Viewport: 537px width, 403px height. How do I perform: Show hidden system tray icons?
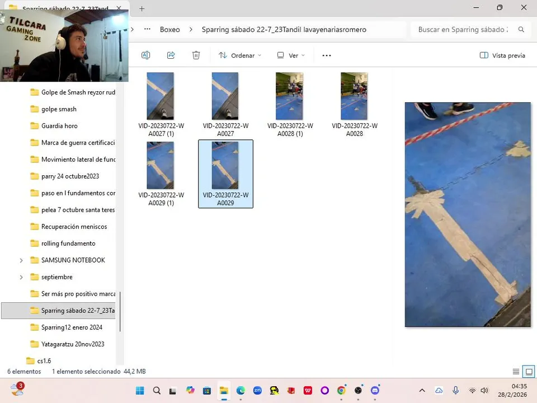tap(422, 390)
